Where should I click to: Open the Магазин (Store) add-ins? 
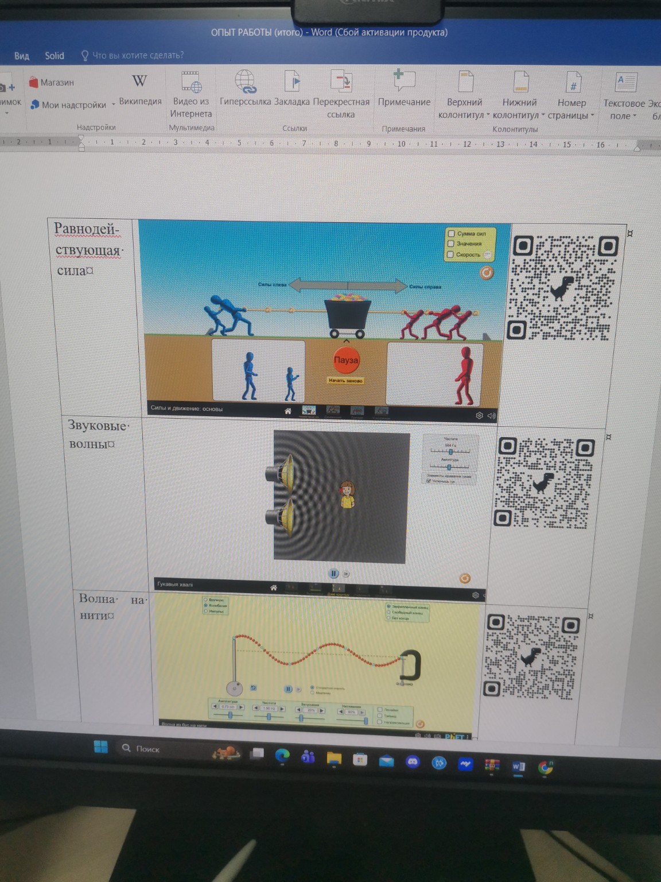coord(52,82)
